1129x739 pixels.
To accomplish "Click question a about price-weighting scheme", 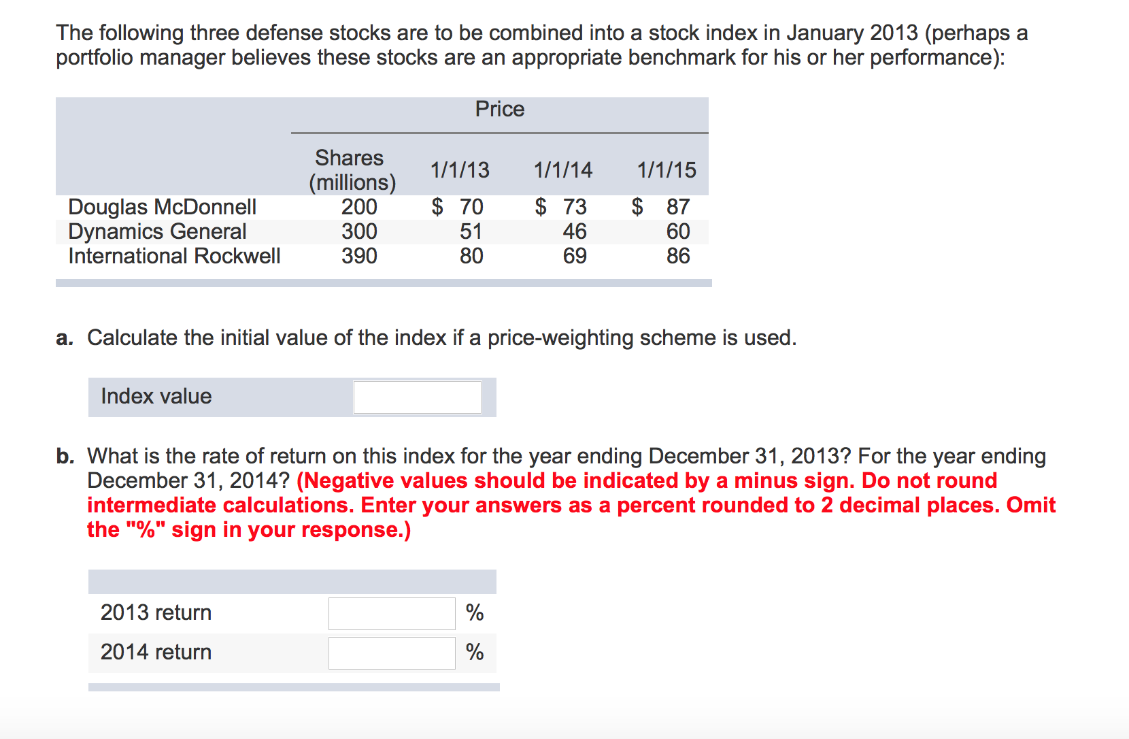I will [x=426, y=338].
